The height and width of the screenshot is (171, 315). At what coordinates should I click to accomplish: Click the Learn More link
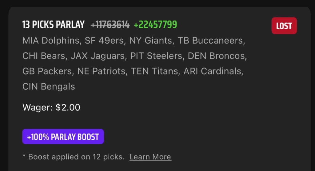click(x=150, y=157)
